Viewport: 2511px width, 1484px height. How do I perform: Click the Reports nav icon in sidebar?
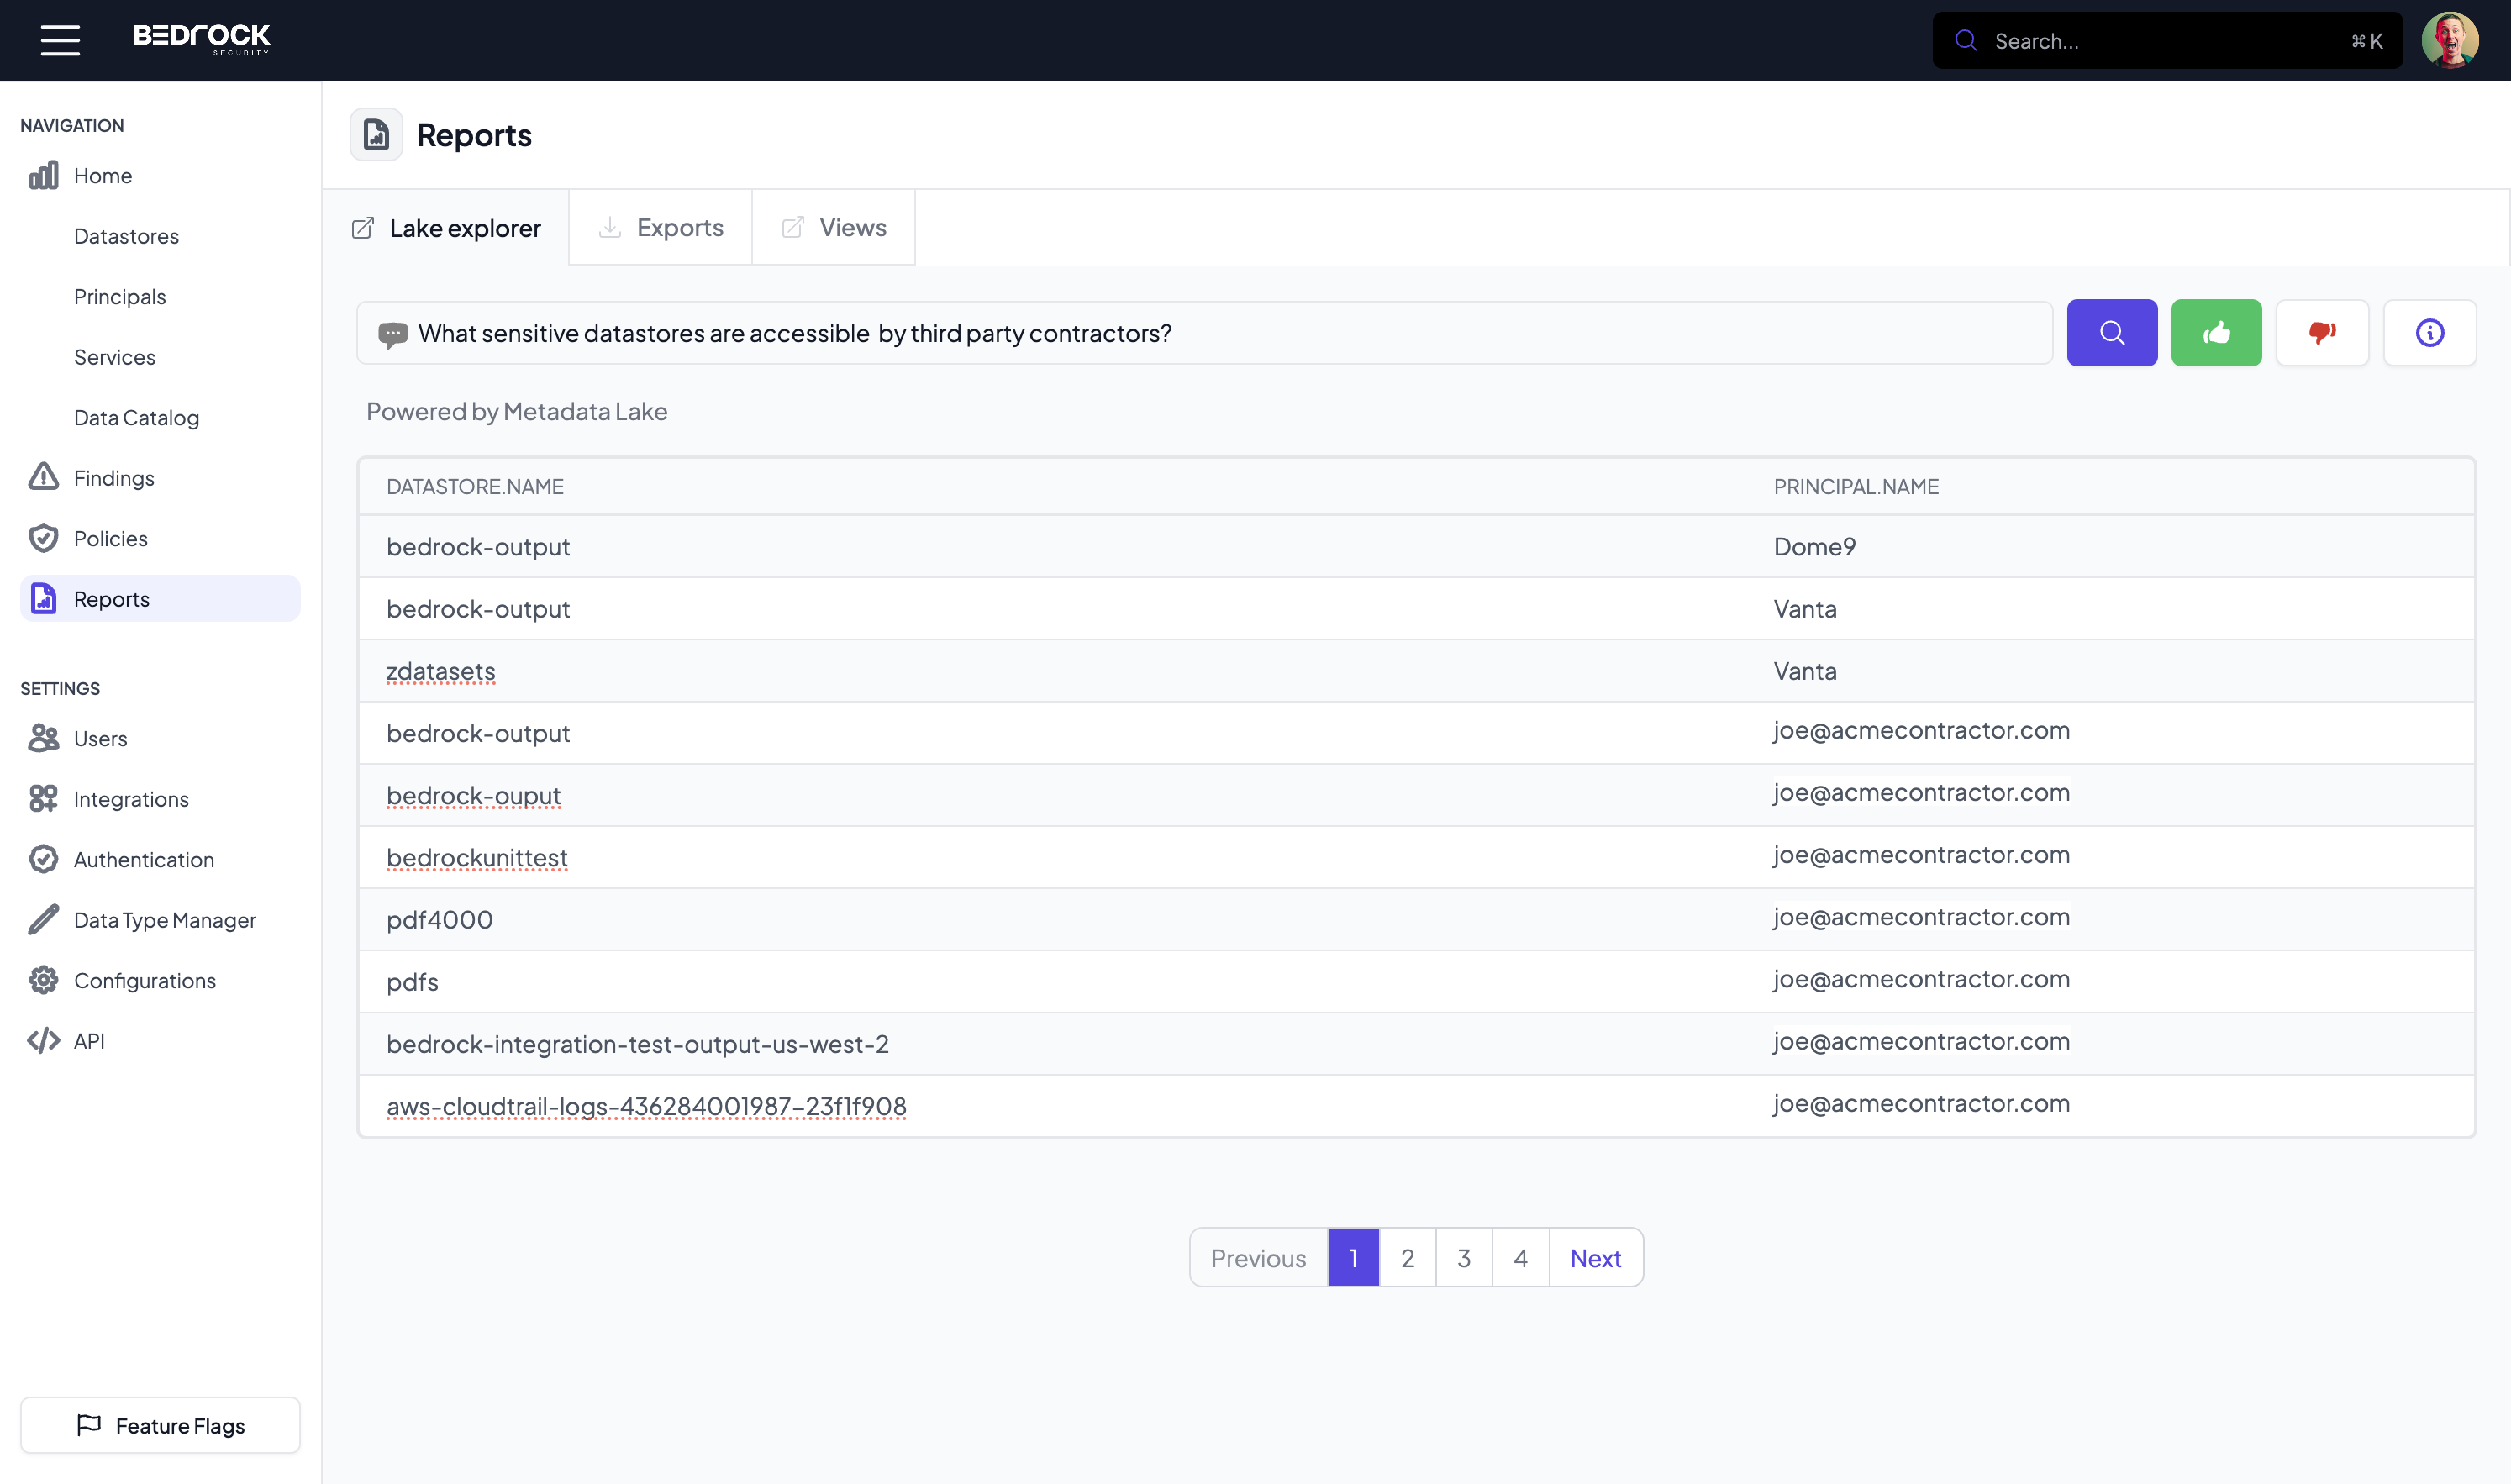click(x=44, y=597)
